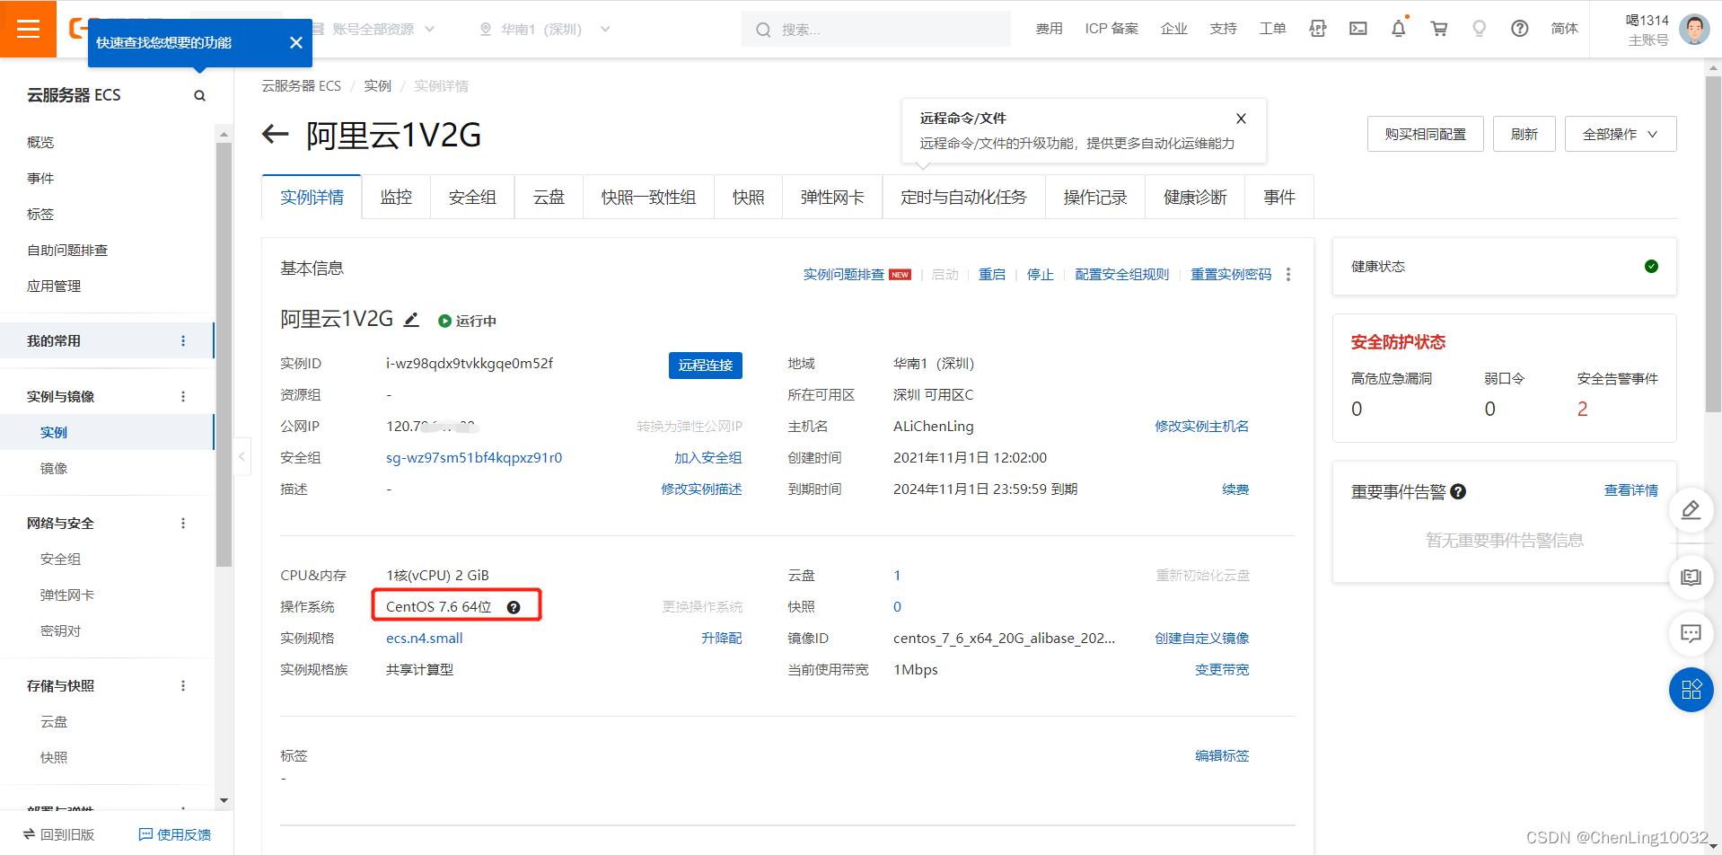Open options for 实例与镜像 section
This screenshot has height=855, width=1722.
(183, 397)
